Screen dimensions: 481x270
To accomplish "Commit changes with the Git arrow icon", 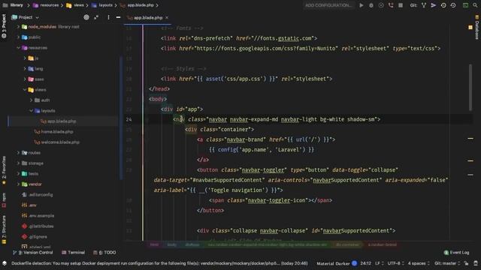I will click(434, 5).
